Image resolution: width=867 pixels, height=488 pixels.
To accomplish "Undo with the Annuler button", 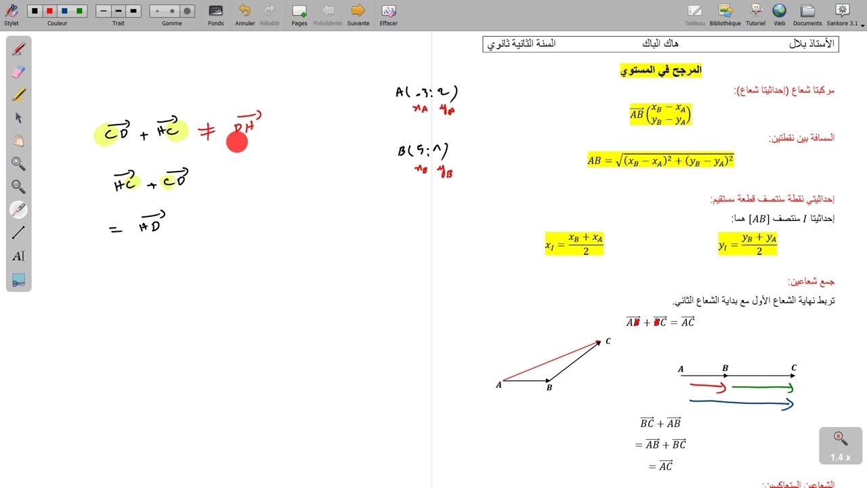I will [x=245, y=14].
